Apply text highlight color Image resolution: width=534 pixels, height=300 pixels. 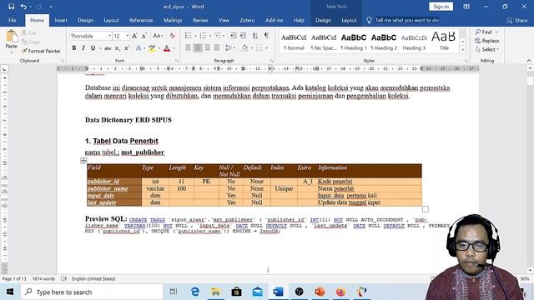(x=152, y=48)
